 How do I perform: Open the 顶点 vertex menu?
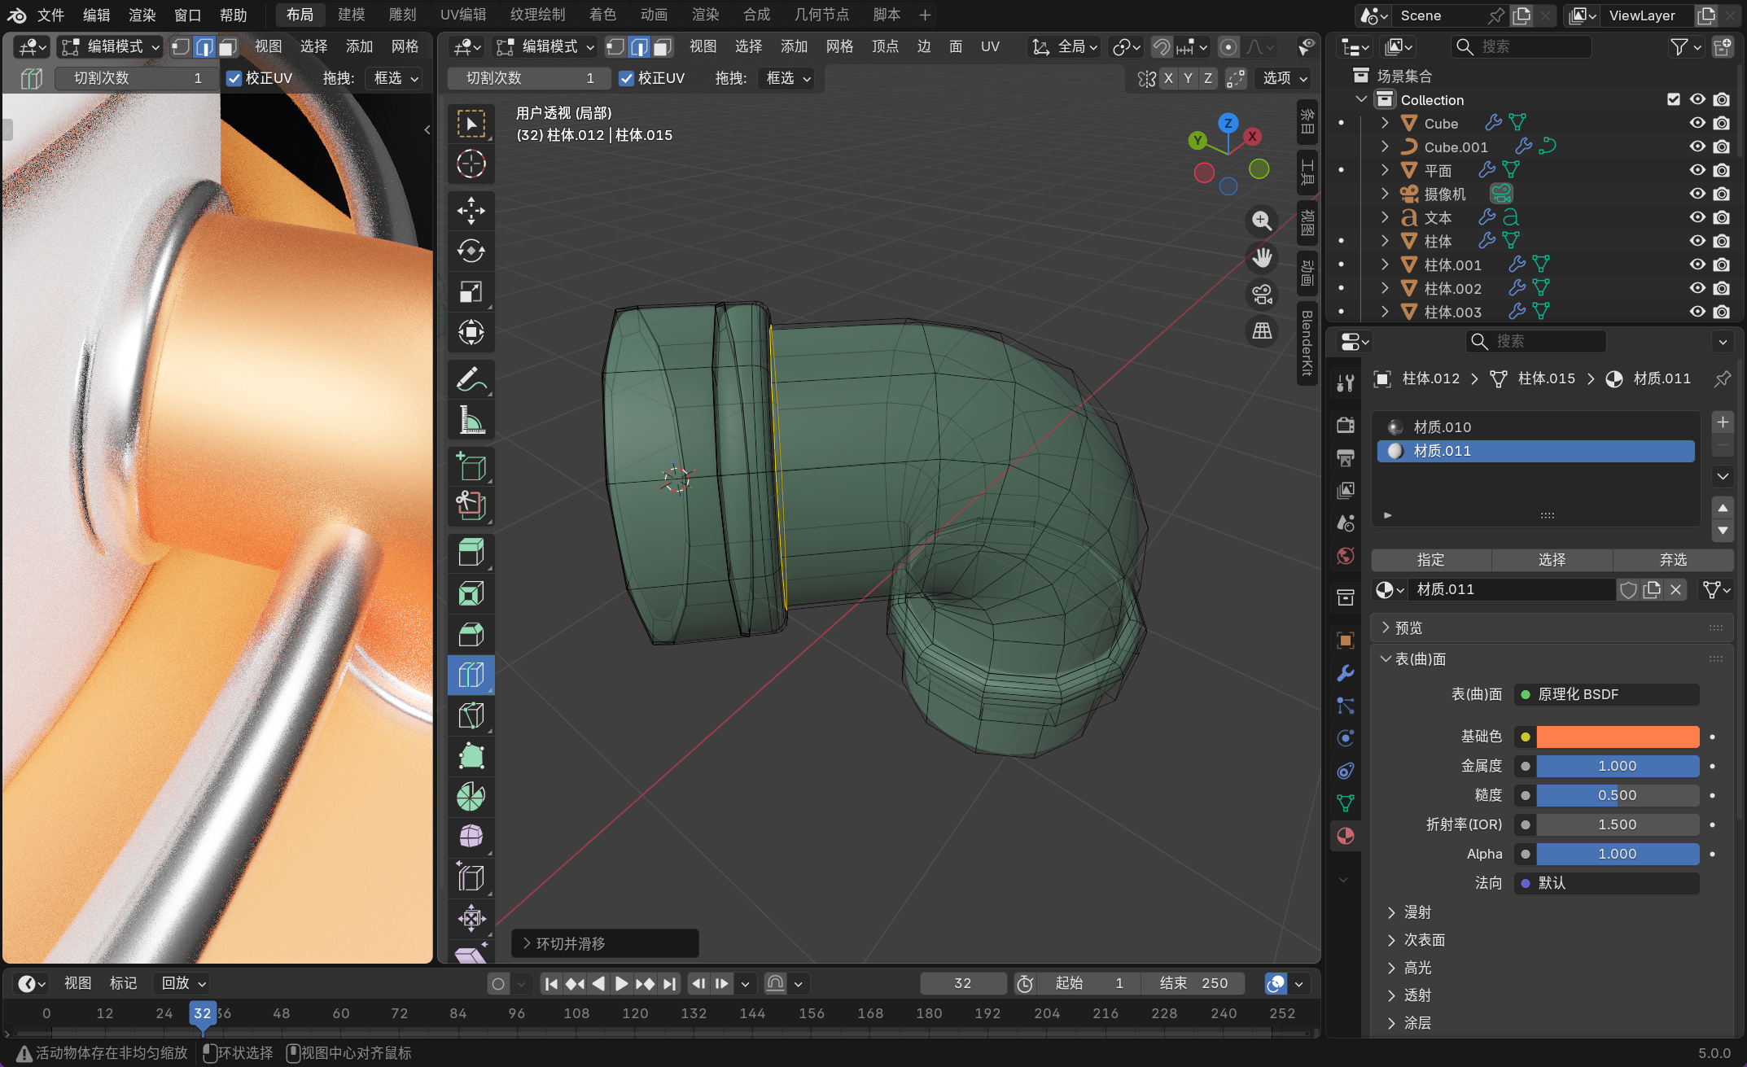pos(885,46)
